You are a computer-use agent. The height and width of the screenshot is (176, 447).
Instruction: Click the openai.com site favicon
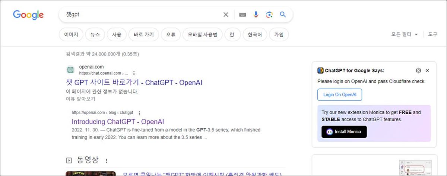point(70,70)
